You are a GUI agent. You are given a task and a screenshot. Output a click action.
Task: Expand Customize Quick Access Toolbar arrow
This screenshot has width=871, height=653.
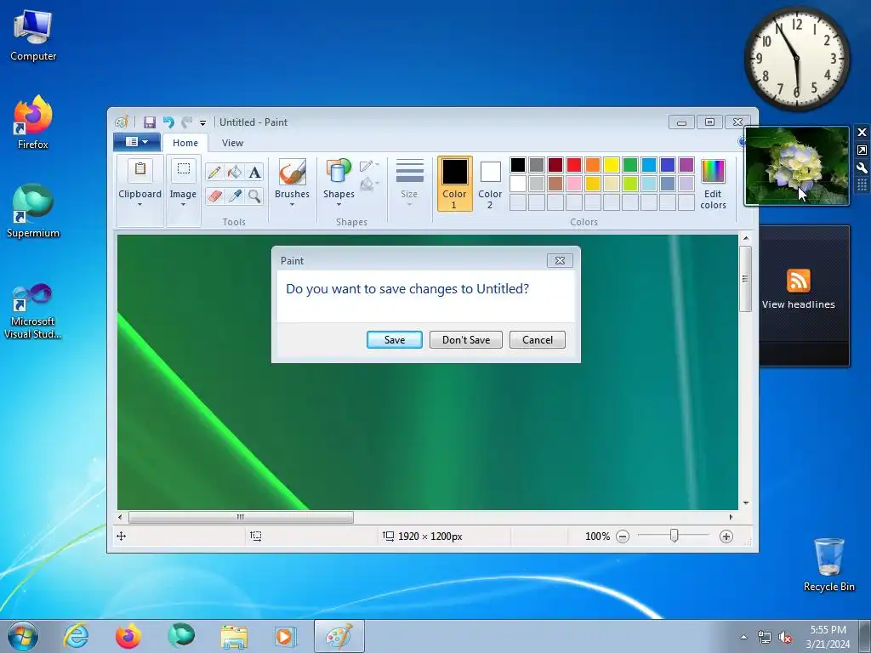pyautogui.click(x=202, y=122)
